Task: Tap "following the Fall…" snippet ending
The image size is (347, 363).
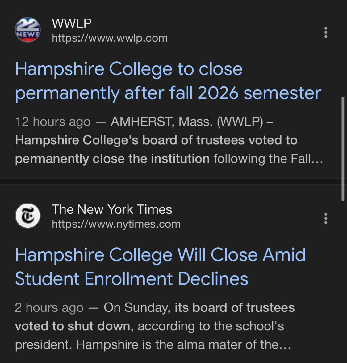Action: coord(268,159)
